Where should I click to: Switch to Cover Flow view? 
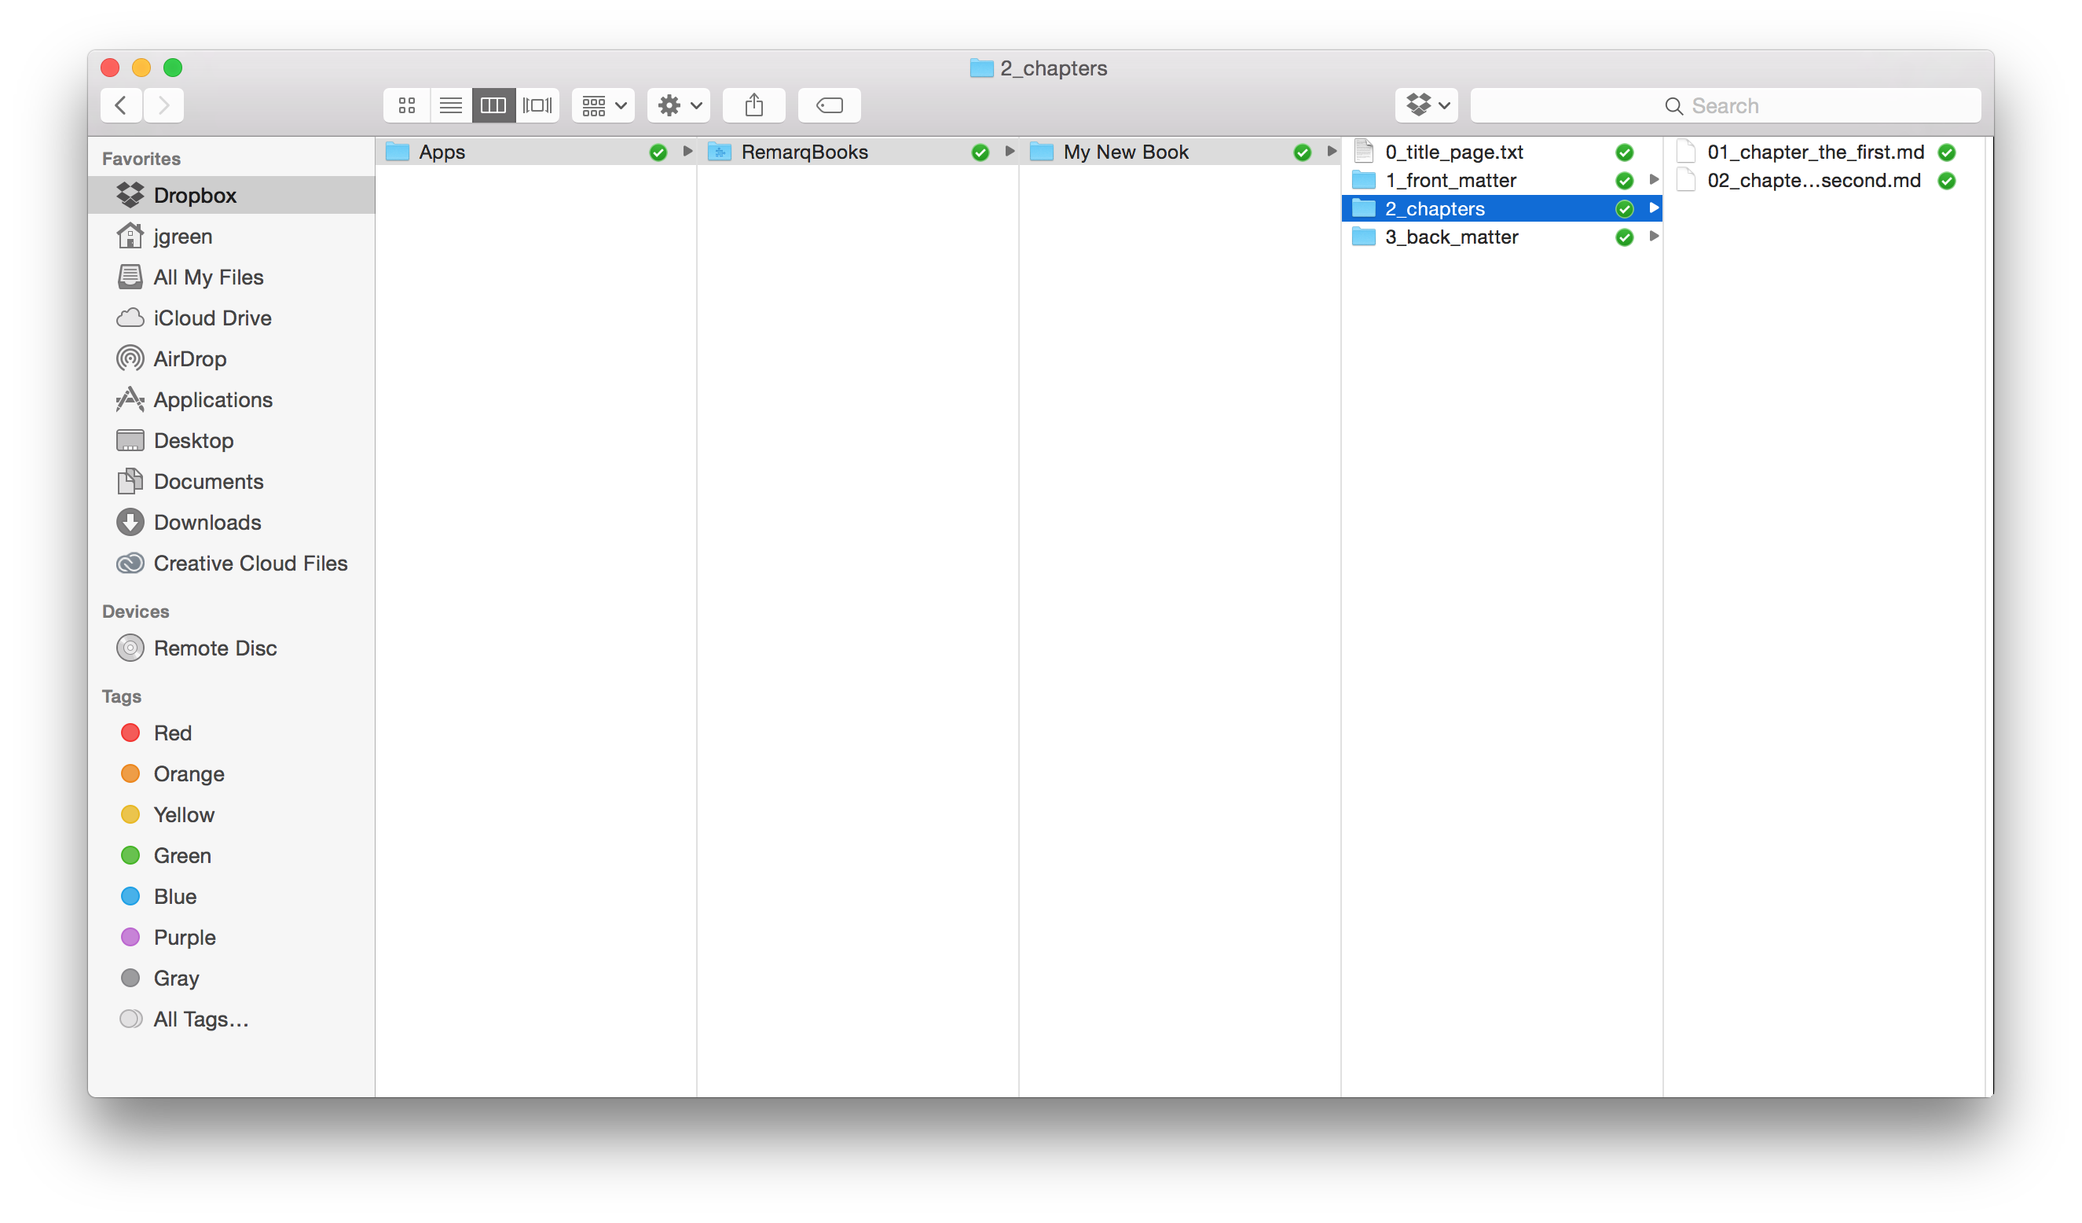click(537, 105)
